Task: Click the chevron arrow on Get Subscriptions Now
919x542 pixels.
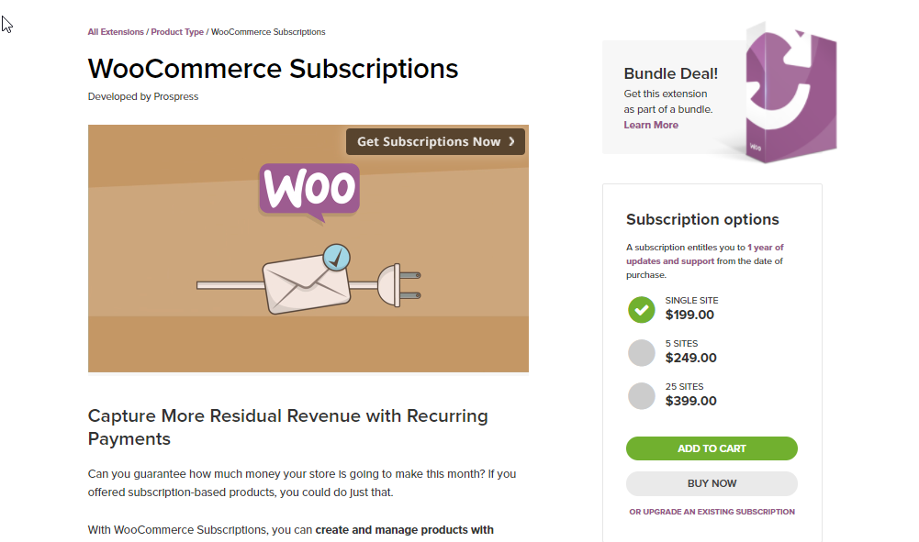Action: coord(511,141)
